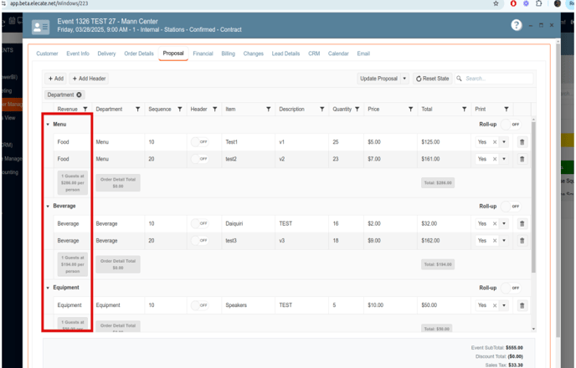Toggle Header switch for Daiquiri row
Screen dimensions: 576x368
[199, 223]
